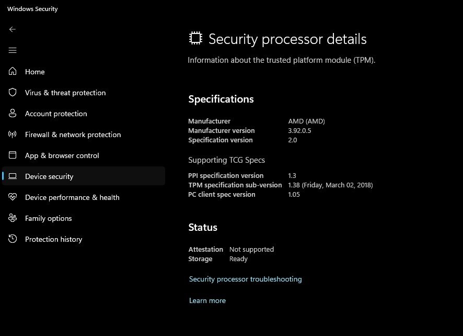The width and height of the screenshot is (463, 336).
Task: Click the Specification version label
Action: pyautogui.click(x=221, y=140)
